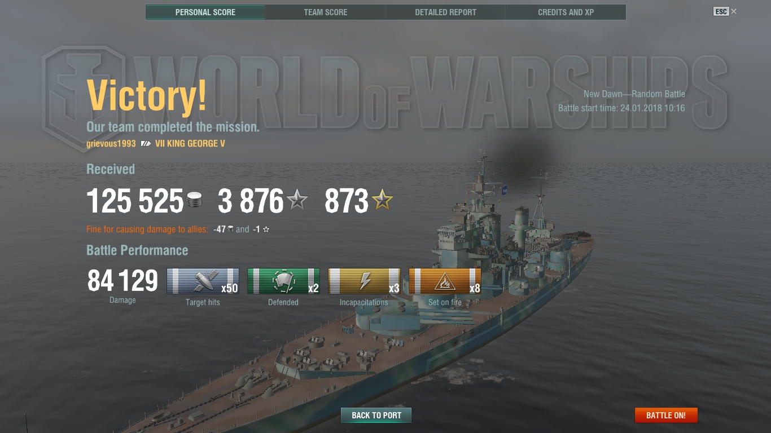This screenshot has height=433, width=771.
Task: Click the Defended ribbon icon
Action: point(283,281)
